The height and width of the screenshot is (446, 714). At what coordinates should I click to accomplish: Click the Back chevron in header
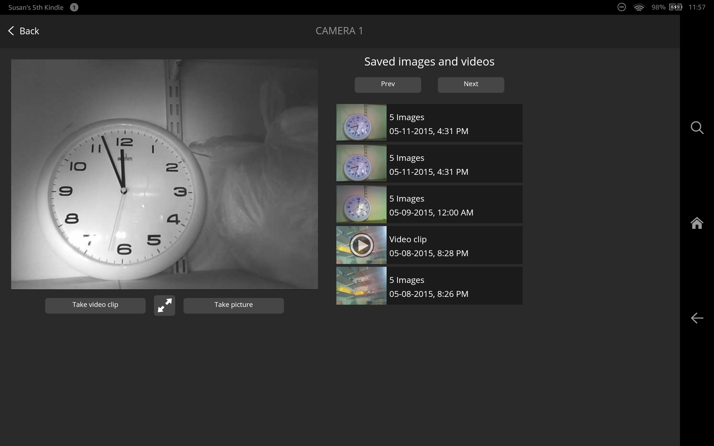pyautogui.click(x=11, y=31)
